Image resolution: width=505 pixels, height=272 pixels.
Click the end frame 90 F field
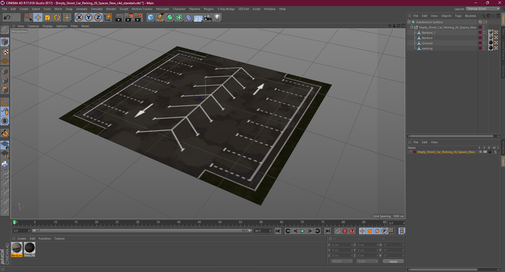tap(263, 231)
